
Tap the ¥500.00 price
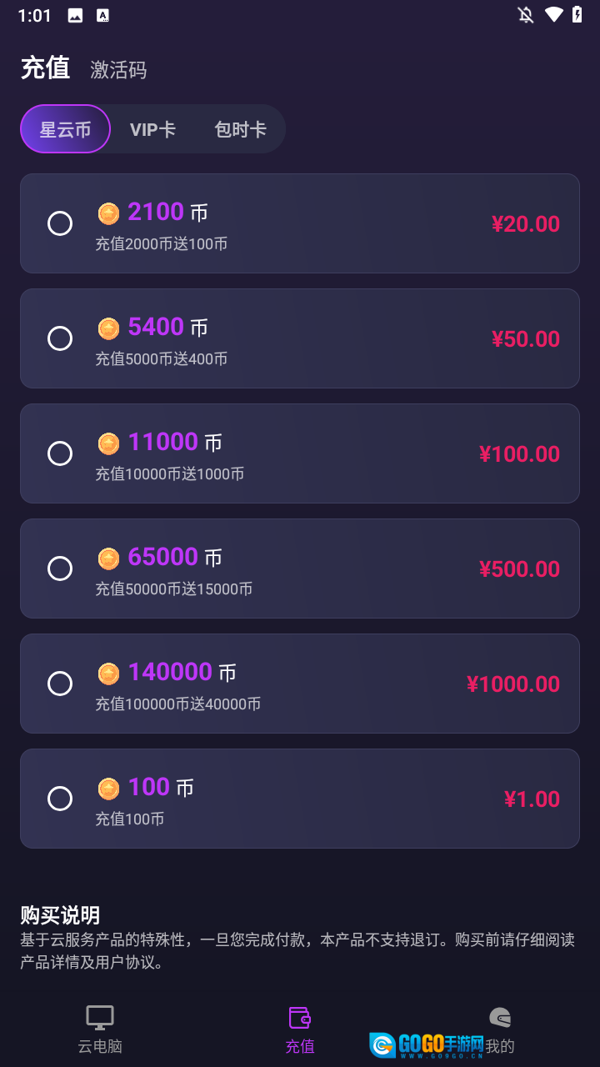pyautogui.click(x=519, y=569)
